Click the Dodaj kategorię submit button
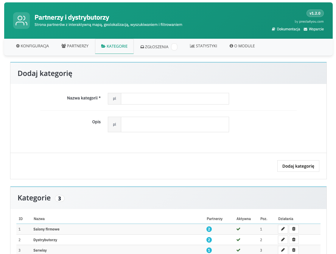Image resolution: width=336 pixels, height=254 pixels. point(298,166)
